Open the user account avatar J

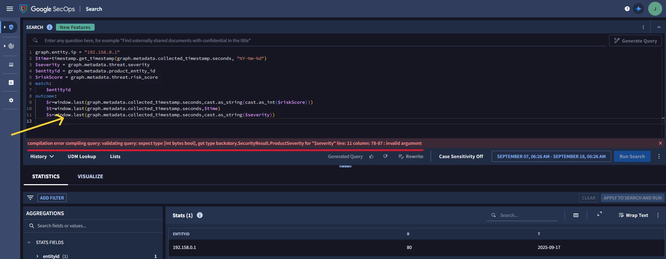pos(655,9)
